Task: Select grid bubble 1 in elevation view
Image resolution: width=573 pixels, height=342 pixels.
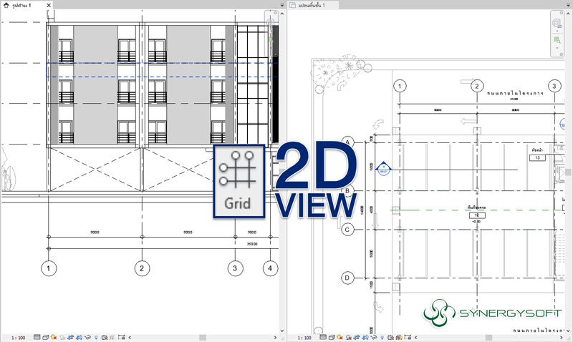Action: click(x=49, y=268)
